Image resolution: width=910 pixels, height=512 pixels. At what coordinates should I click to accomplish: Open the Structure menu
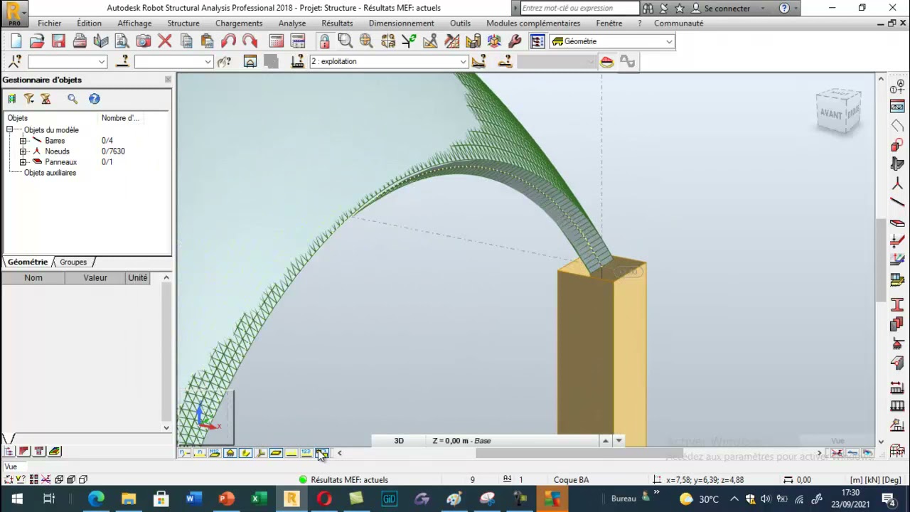(183, 23)
